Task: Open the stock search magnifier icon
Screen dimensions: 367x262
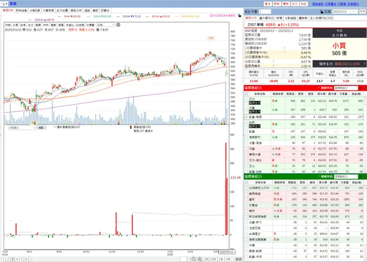Action: click(3, 4)
